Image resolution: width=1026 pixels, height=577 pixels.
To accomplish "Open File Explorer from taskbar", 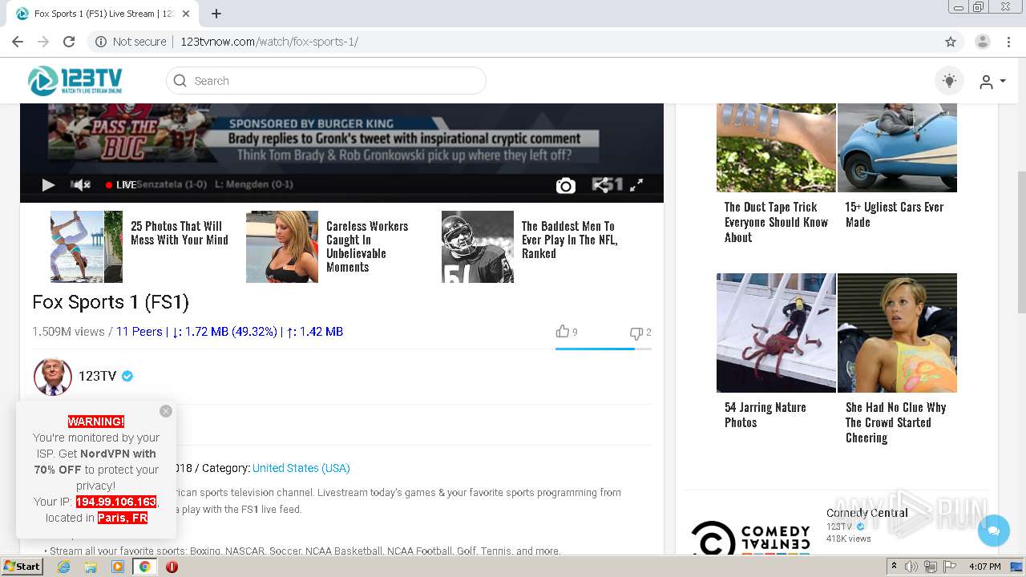I will tap(91, 567).
